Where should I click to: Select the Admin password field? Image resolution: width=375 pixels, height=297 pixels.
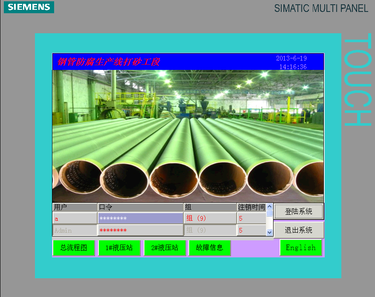[x=141, y=230]
